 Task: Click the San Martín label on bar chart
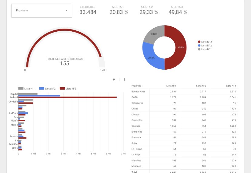(x=15, y=119)
